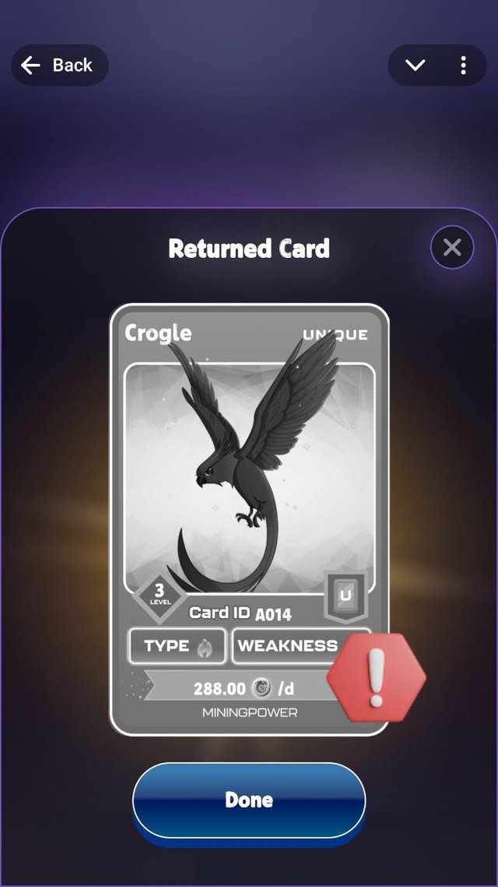
Task: Click the left arrow icon in Back
Action: [30, 65]
